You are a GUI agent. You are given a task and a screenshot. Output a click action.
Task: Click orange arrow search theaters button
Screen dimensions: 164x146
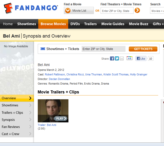coord(137,10)
